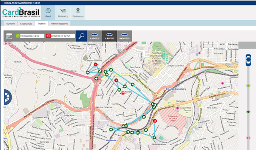Click red stop marker 3 on map
Screen dimensions: 256x150
155,121
